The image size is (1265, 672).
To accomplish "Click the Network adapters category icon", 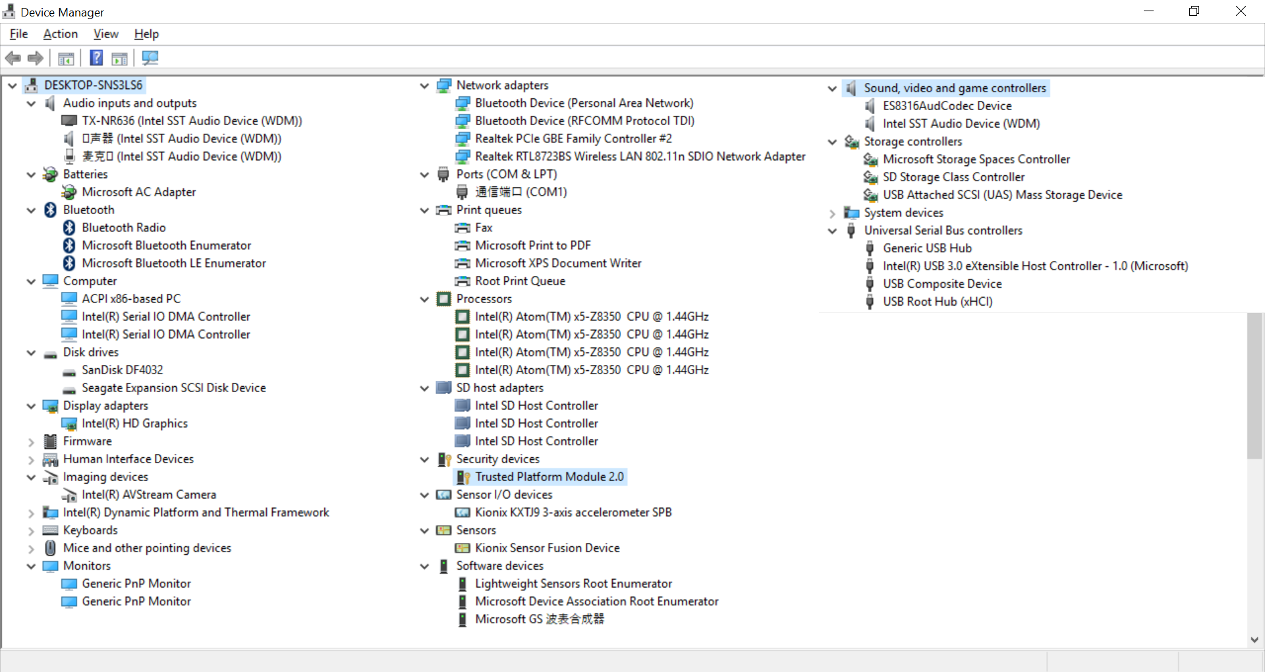I will pyautogui.click(x=444, y=85).
